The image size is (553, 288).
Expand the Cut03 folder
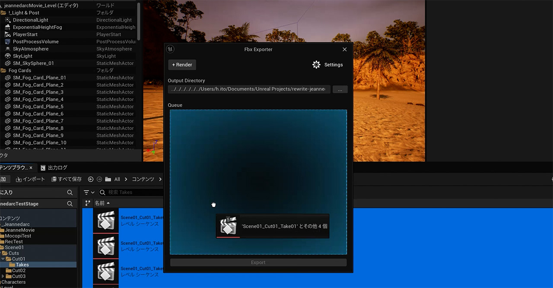click(3, 276)
